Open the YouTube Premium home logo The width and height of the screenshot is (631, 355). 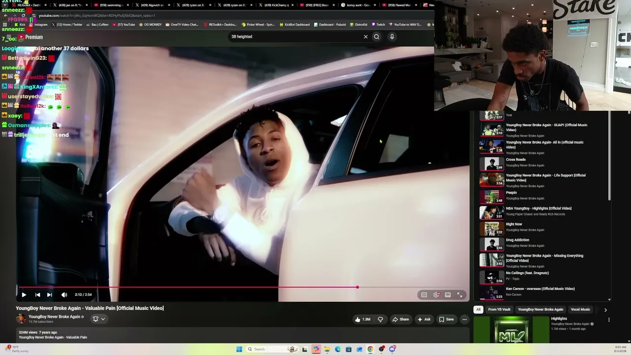click(x=32, y=37)
